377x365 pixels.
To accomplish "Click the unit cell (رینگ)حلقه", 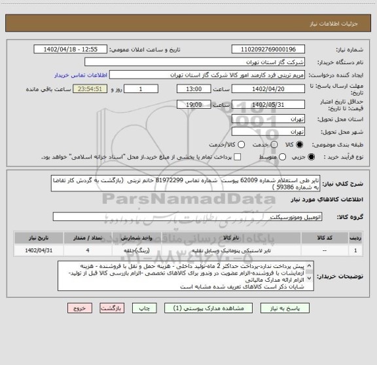I will pyautogui.click(x=137, y=250).
